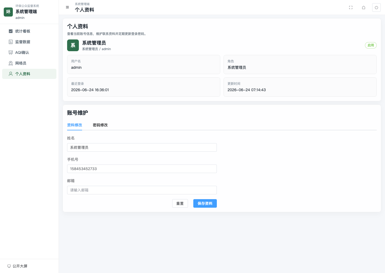Screen dimensions: 385x273
Task: Click the green 系 avatar
Action: coord(73,45)
